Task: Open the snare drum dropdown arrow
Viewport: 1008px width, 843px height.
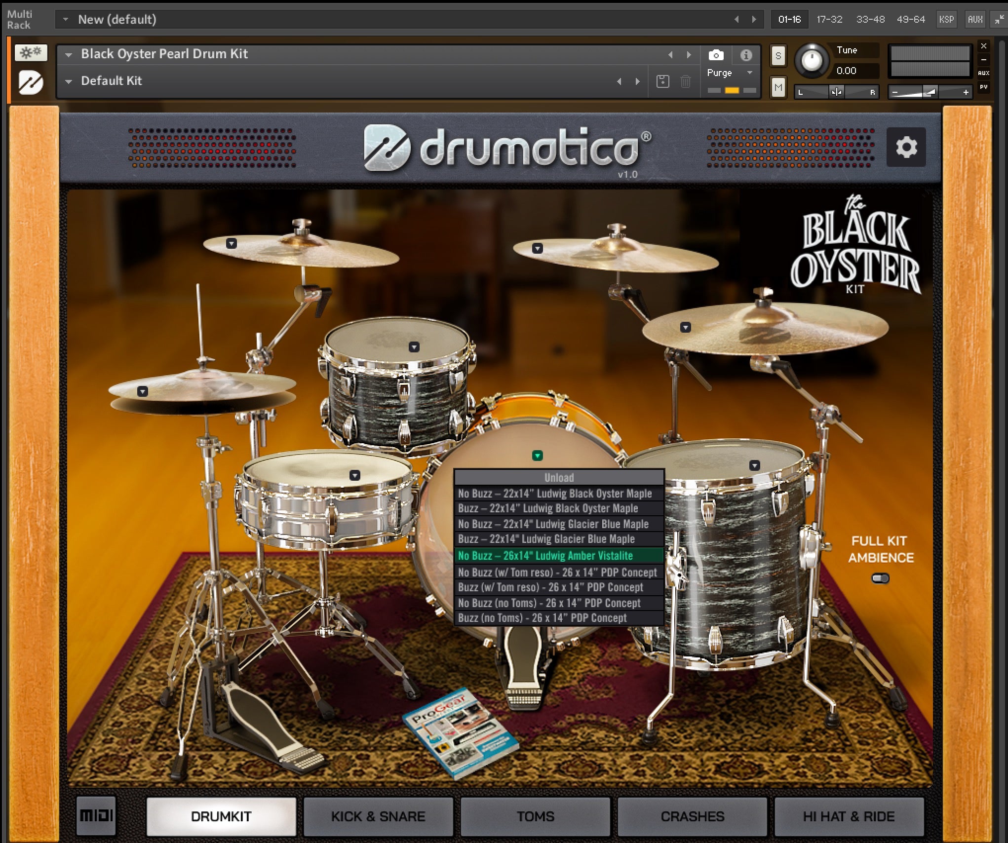Action: (354, 475)
